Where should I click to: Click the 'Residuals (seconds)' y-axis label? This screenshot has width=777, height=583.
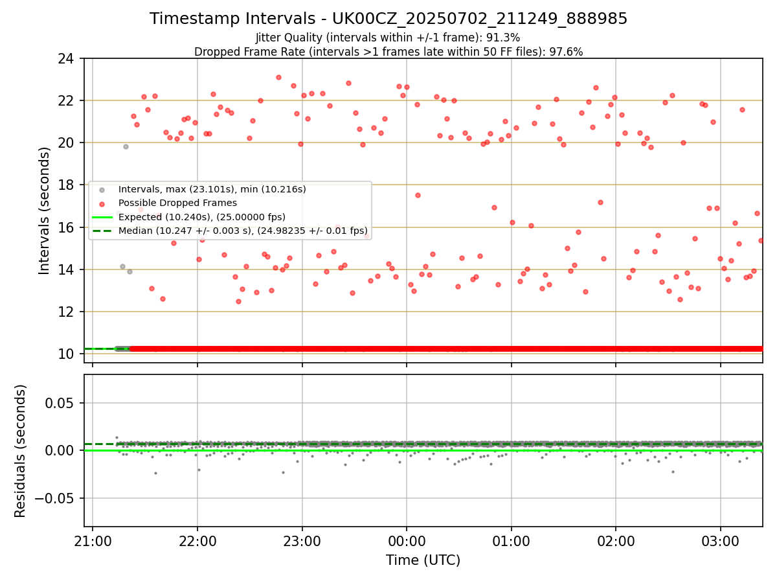coord(21,451)
